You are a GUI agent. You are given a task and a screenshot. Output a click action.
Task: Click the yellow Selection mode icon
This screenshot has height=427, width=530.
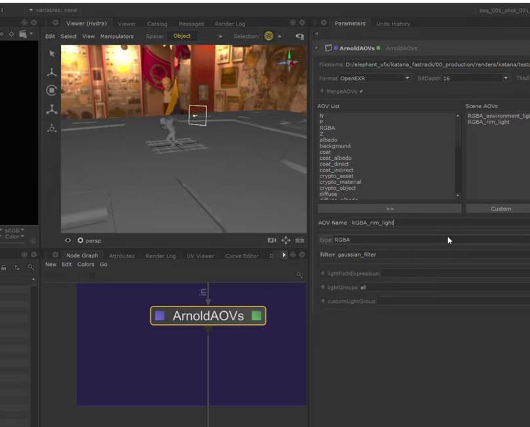[269, 36]
